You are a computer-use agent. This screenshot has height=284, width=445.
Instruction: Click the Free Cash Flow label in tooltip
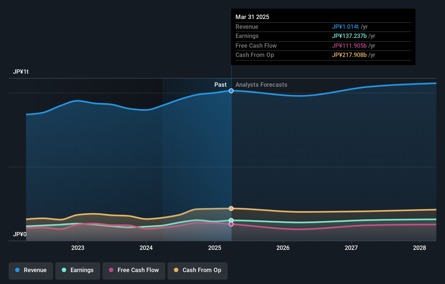[x=256, y=46]
